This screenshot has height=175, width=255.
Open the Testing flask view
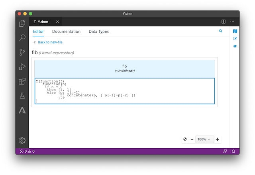(22, 96)
